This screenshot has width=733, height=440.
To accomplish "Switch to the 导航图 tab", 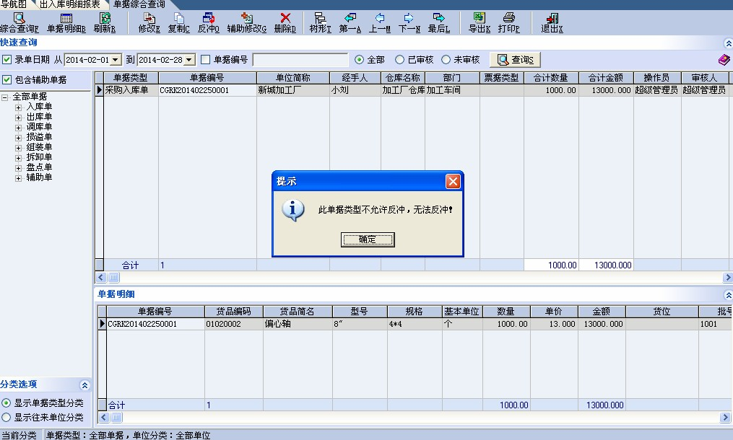I will [x=14, y=4].
